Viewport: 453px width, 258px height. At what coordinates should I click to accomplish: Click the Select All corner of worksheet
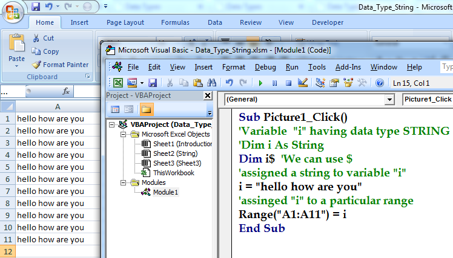8,107
